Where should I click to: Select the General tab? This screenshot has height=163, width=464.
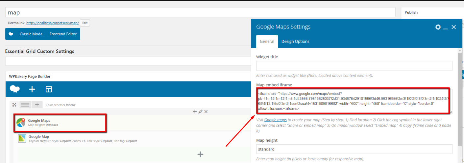[x=267, y=41]
